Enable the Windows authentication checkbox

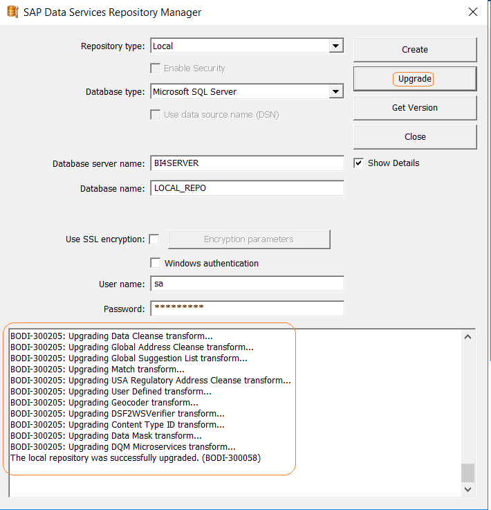[x=156, y=263]
